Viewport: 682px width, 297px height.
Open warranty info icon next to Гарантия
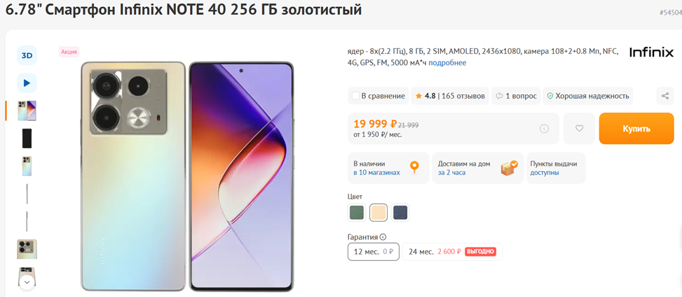[383, 237]
